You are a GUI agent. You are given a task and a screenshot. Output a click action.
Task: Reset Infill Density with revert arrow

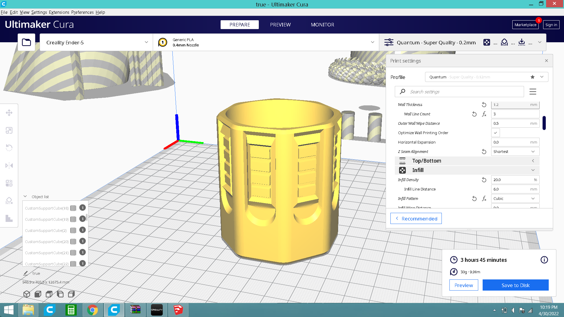pyautogui.click(x=484, y=180)
